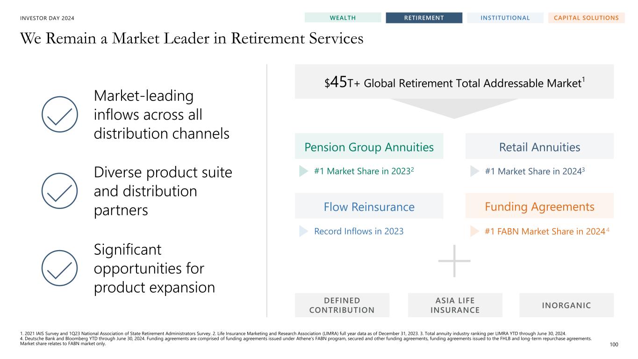The height and width of the screenshot is (359, 638).
Task: Click arrow beside #1 Market Share in 2024
Action: tap(475, 171)
